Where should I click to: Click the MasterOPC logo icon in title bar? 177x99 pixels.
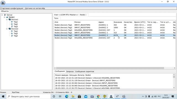click(x=3, y=3)
